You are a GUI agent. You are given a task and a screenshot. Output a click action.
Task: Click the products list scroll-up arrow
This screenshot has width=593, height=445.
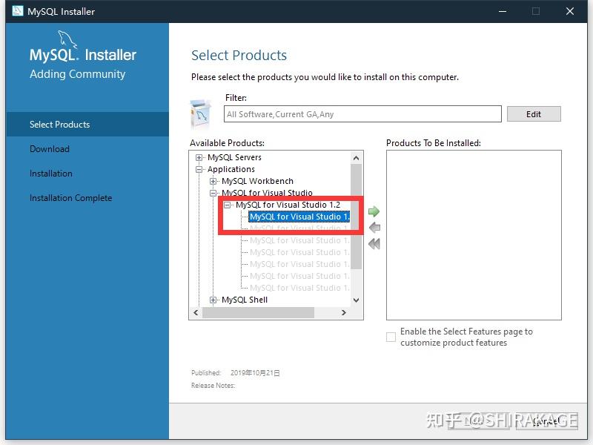[x=356, y=158]
